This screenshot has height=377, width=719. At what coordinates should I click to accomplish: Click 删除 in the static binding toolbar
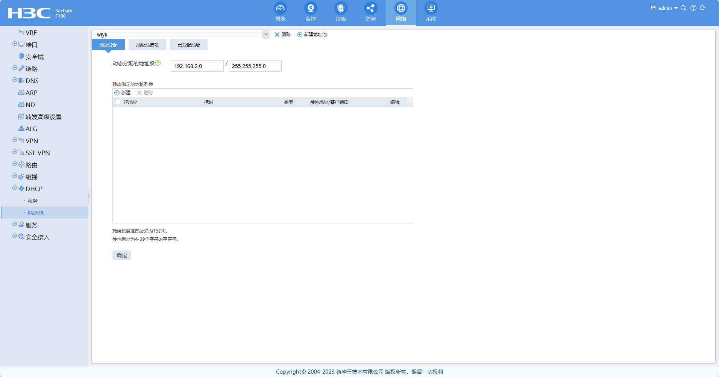click(145, 93)
